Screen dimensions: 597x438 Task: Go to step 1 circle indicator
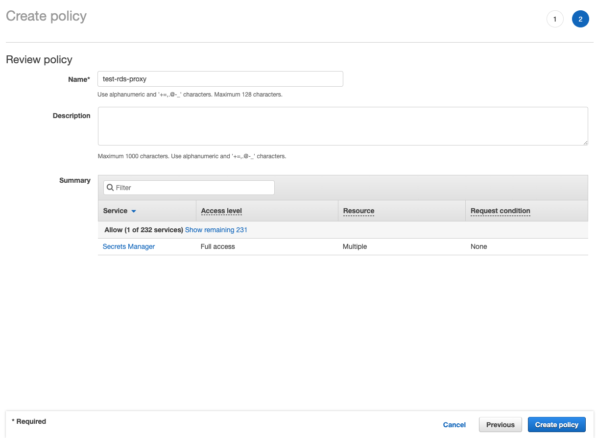pos(555,19)
